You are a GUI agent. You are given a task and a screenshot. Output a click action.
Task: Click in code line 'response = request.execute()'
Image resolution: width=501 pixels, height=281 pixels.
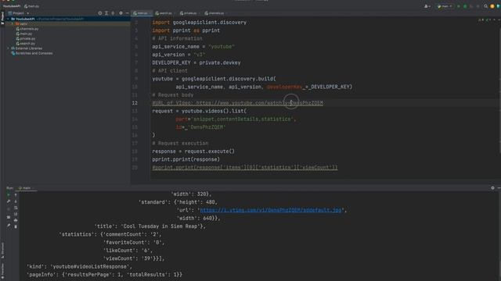pos(193,151)
